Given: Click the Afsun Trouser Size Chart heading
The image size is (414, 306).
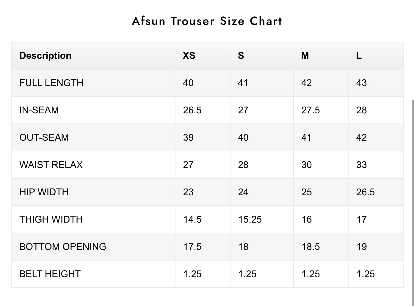Looking at the screenshot, I should click(x=207, y=21).
